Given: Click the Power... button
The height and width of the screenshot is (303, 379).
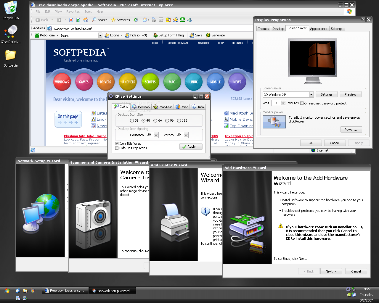Looking at the screenshot, I should pos(351,130).
